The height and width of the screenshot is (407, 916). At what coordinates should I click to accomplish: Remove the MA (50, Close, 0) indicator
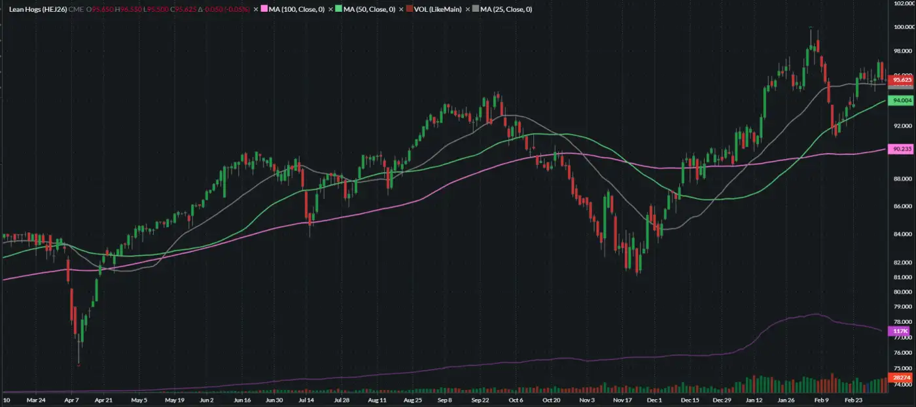point(331,10)
